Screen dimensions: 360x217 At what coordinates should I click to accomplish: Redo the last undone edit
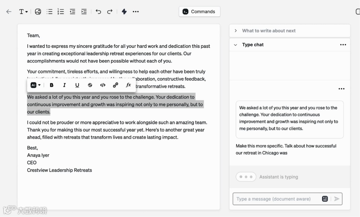click(110, 12)
